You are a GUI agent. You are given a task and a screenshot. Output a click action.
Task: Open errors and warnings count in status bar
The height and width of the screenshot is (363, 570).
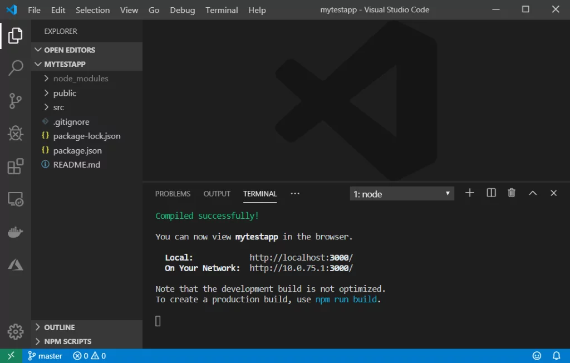(x=90, y=356)
